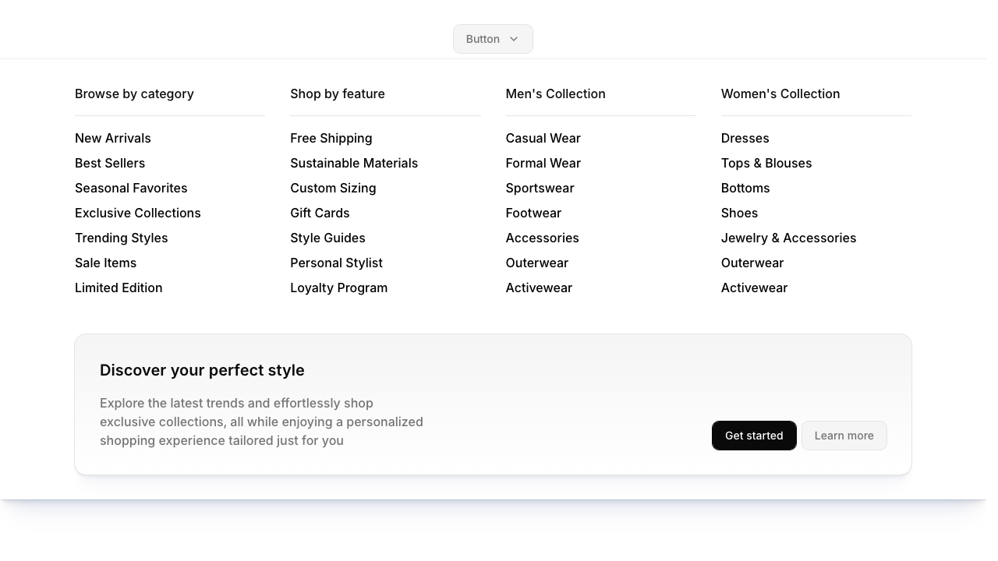Open Sustainable Materials

tap(354, 163)
